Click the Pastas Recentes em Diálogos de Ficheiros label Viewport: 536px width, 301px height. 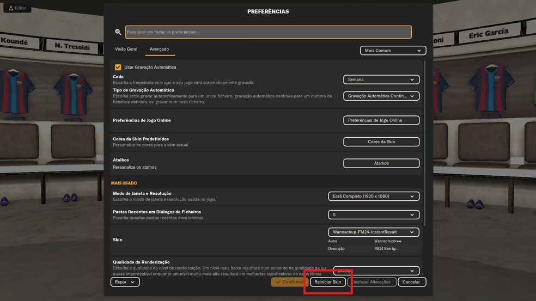[x=157, y=212]
